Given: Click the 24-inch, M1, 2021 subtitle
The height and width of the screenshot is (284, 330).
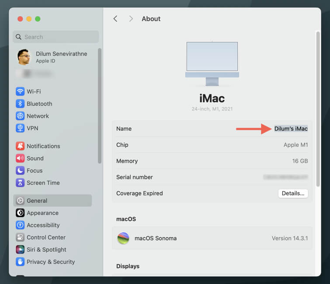Looking at the screenshot, I should [x=212, y=109].
